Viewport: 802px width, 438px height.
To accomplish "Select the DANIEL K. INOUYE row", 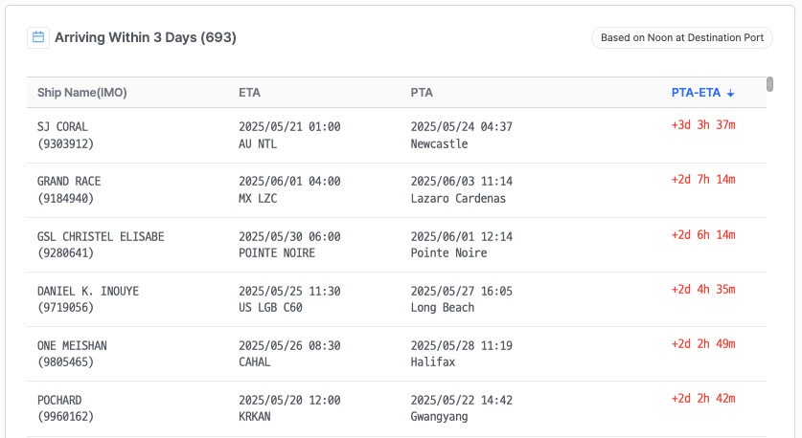I will click(397, 299).
